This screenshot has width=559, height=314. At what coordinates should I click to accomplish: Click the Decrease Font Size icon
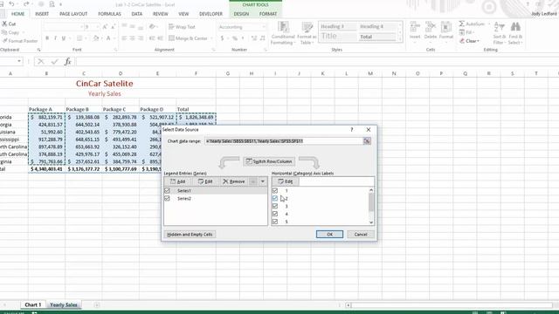pyautogui.click(x=113, y=27)
